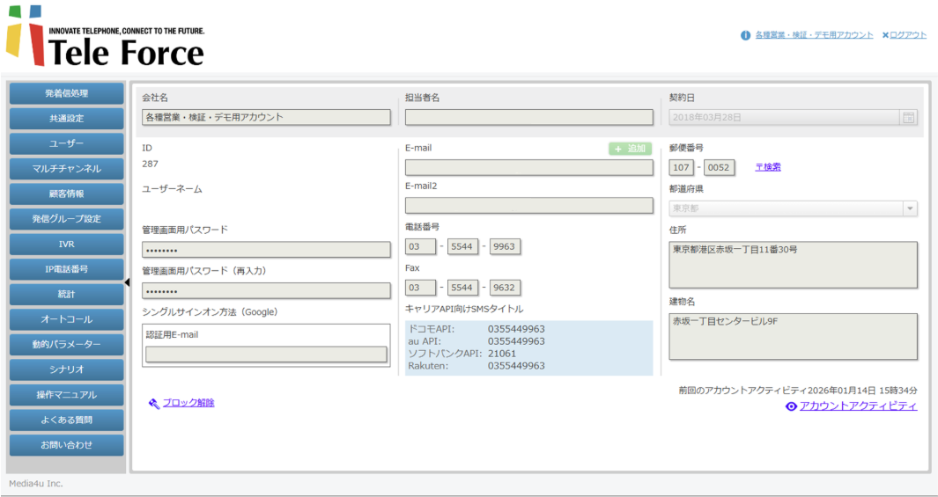The image size is (938, 497).
Task: Click the info icon beside account name
Action: tap(745, 35)
